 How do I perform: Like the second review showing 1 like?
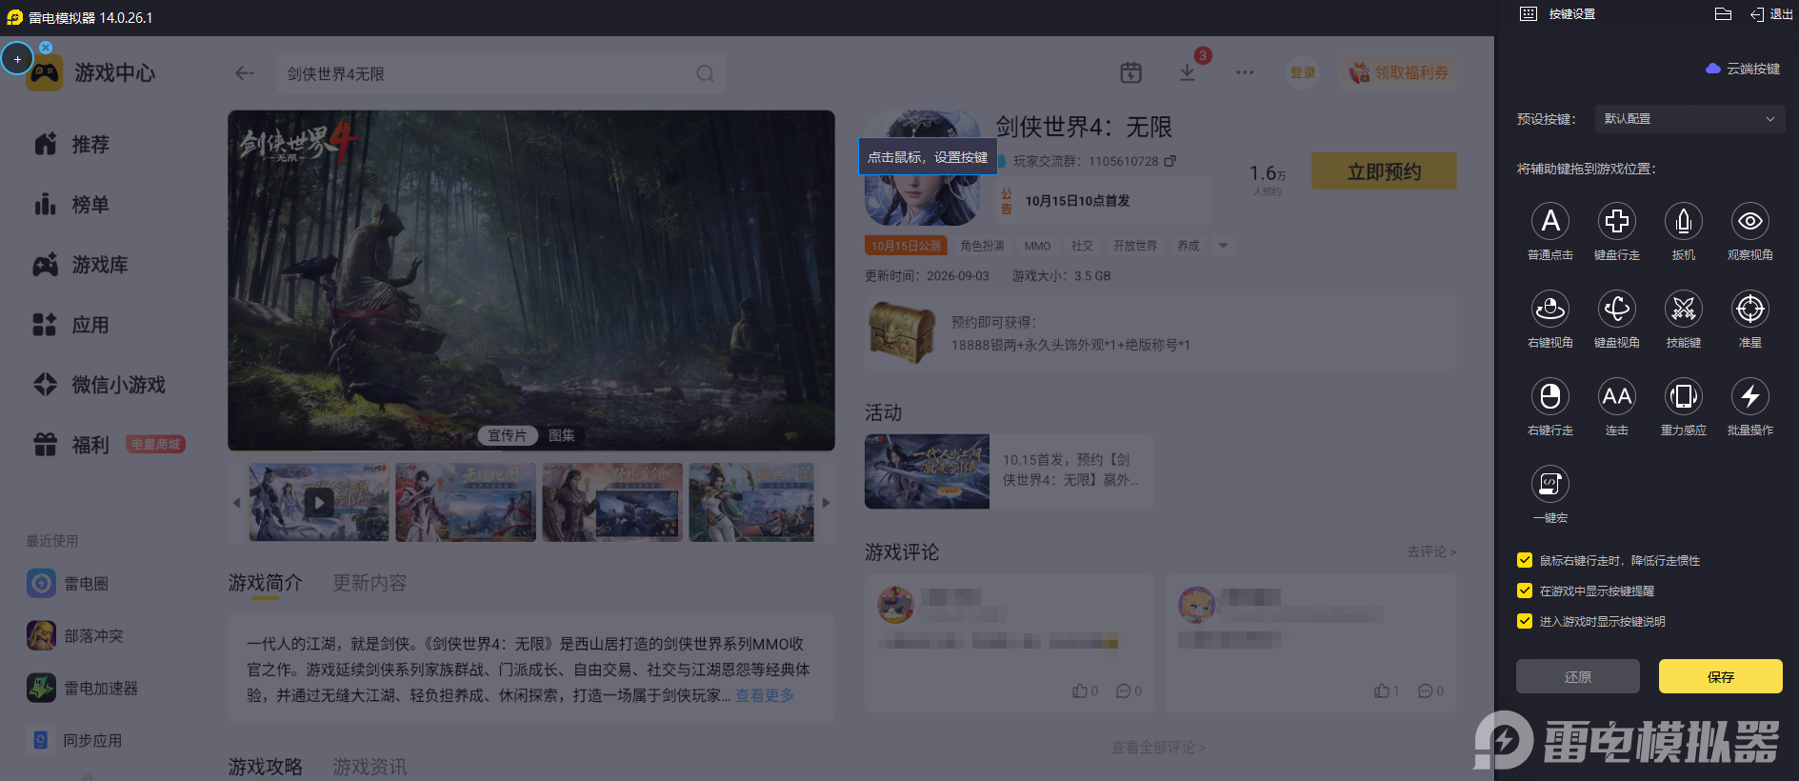(x=1387, y=691)
